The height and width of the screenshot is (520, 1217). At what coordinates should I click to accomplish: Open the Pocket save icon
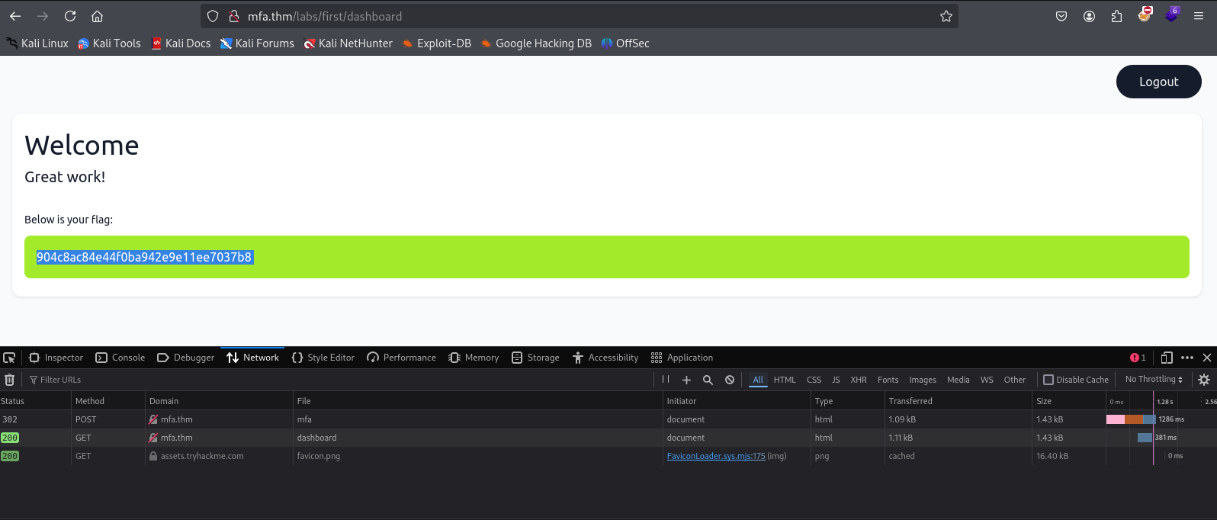1061,16
